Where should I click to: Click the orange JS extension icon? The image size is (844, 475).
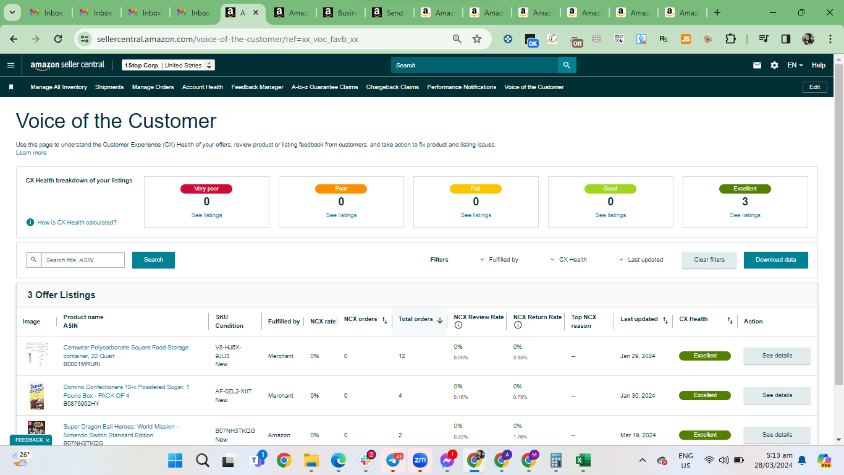[x=685, y=39]
